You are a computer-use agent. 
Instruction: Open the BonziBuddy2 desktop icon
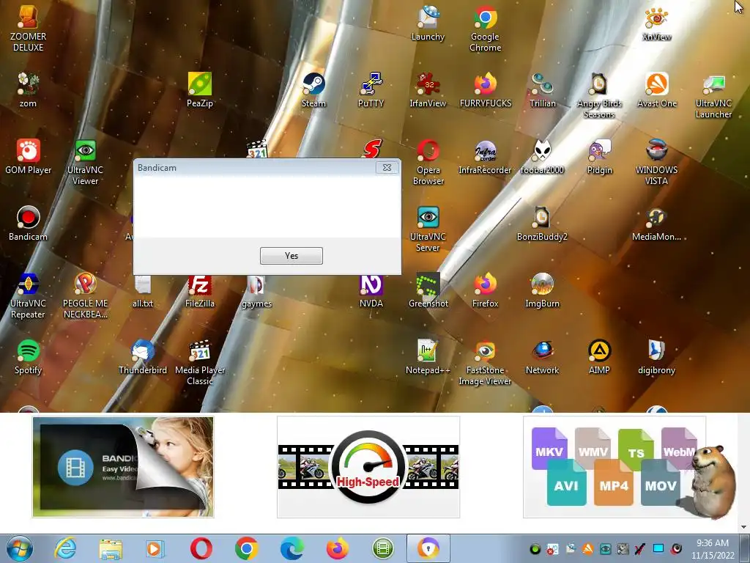tap(543, 224)
